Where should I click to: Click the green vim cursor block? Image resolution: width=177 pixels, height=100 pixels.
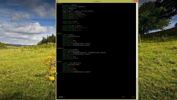pos(57,73)
